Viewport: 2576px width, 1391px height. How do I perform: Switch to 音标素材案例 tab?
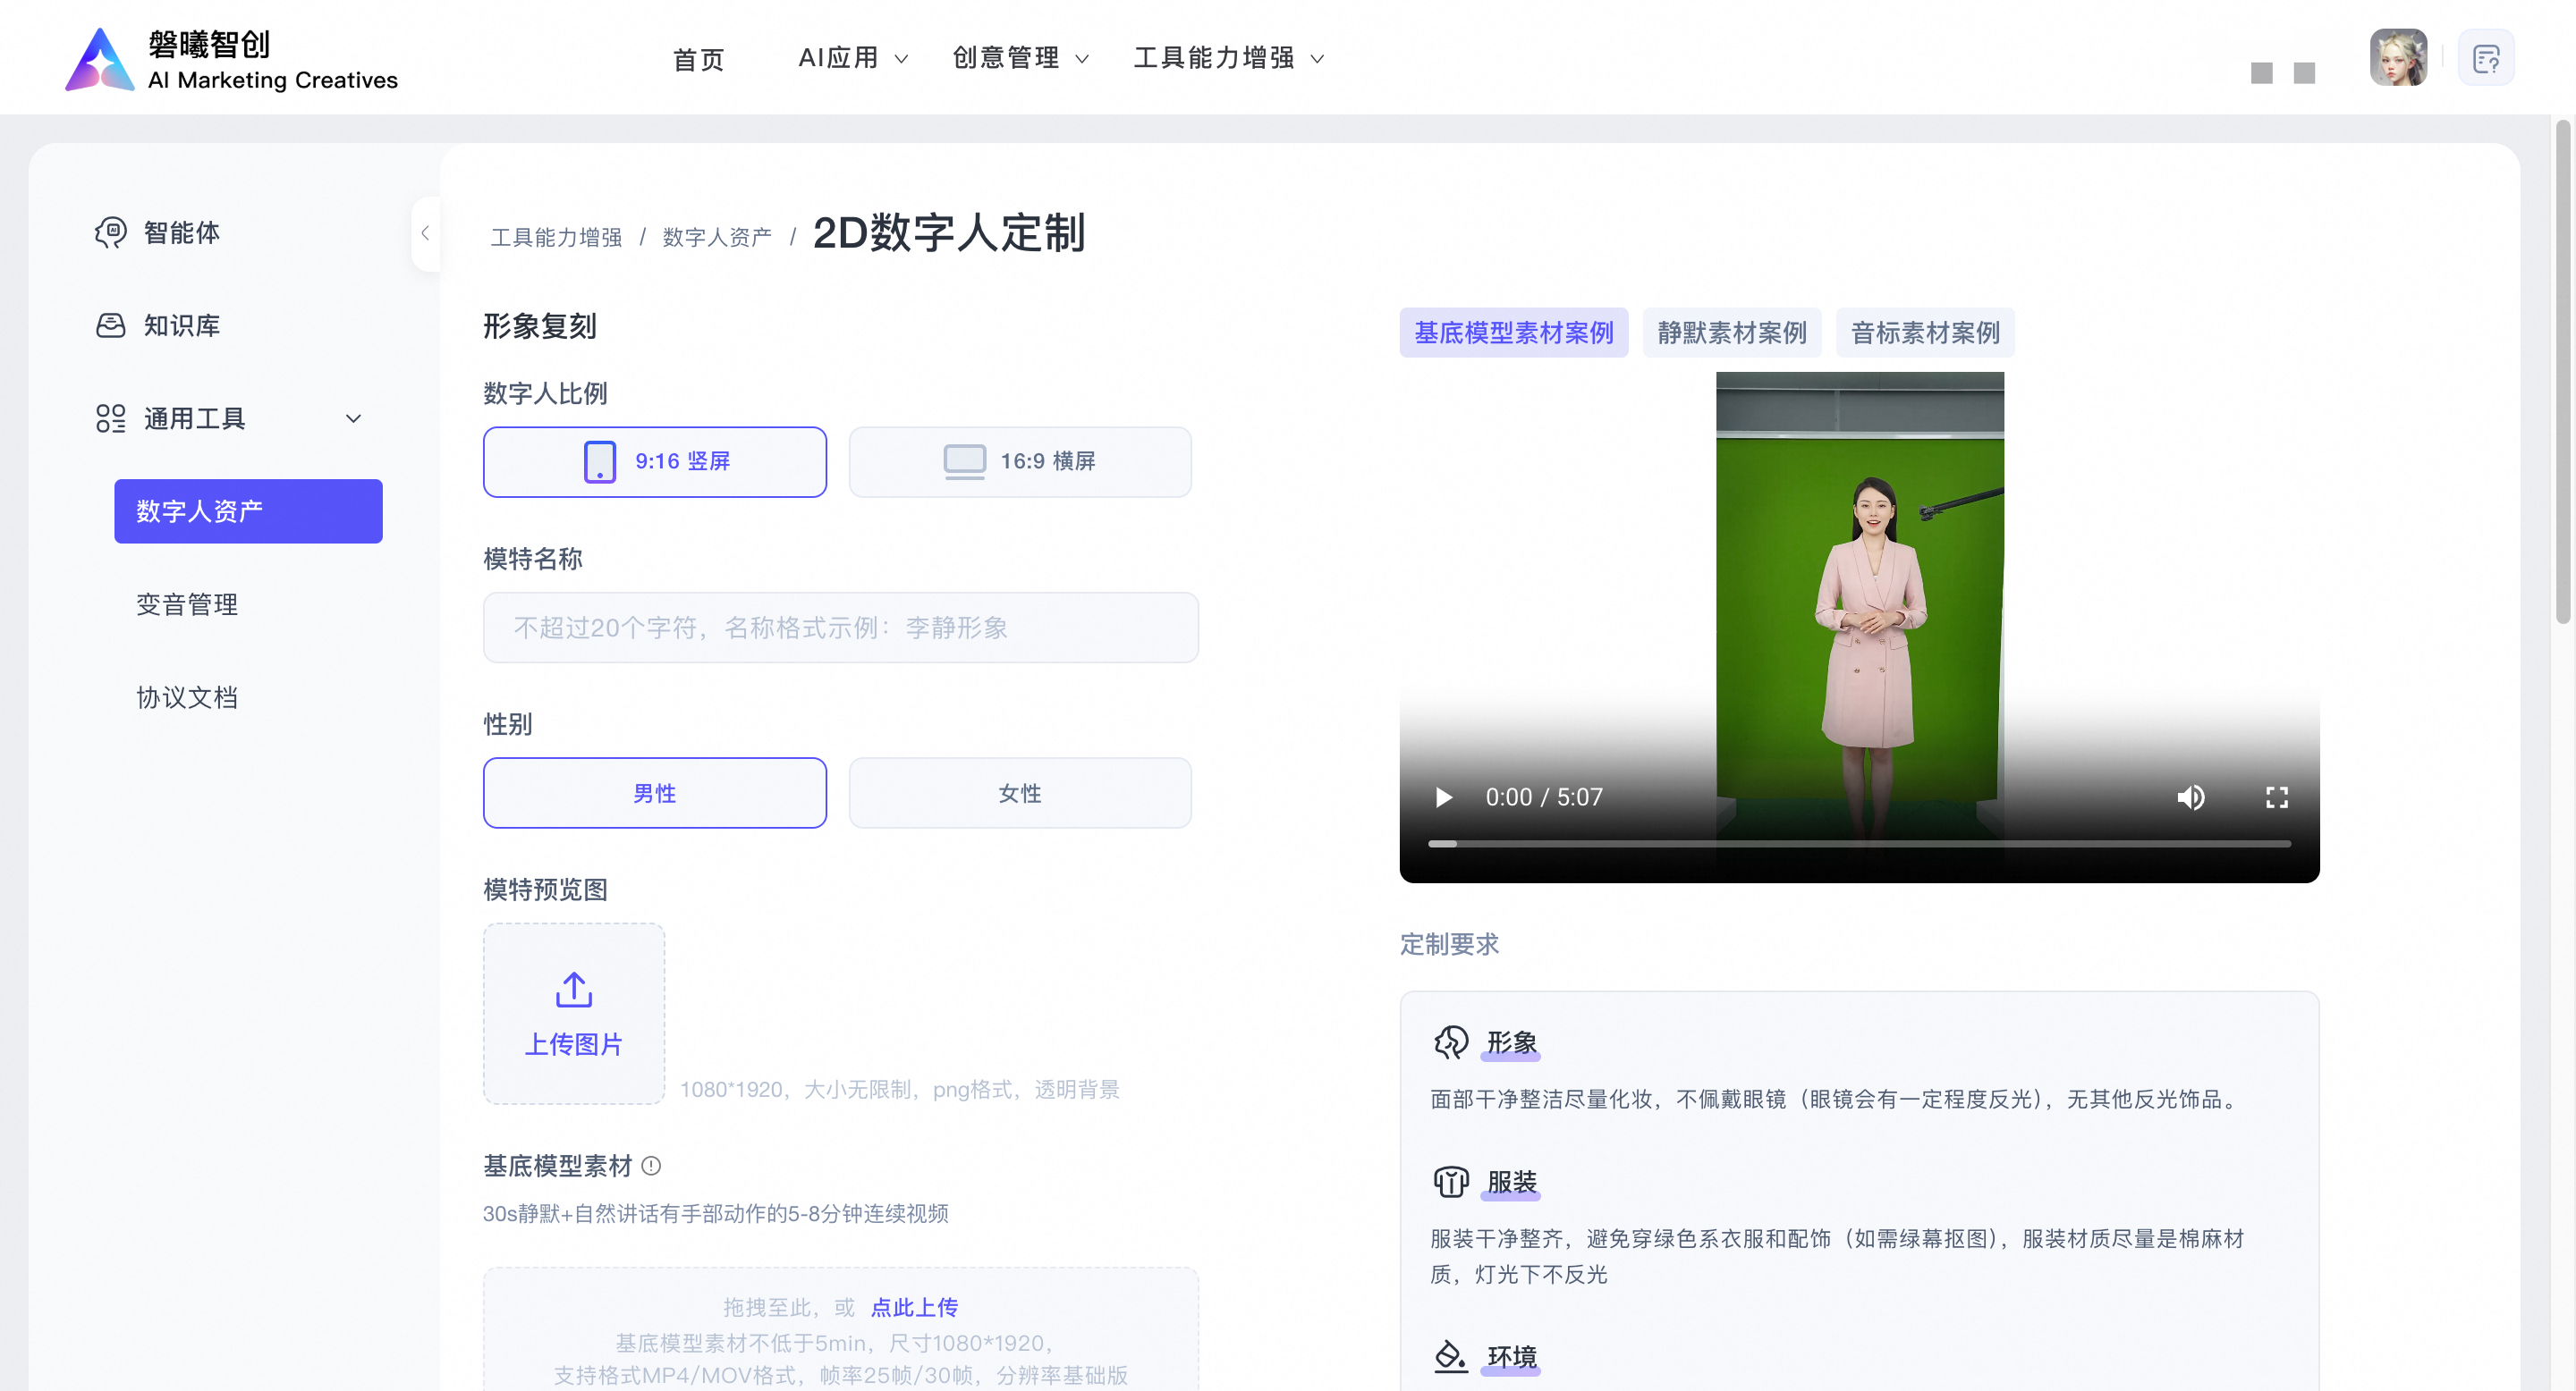pyautogui.click(x=1925, y=333)
